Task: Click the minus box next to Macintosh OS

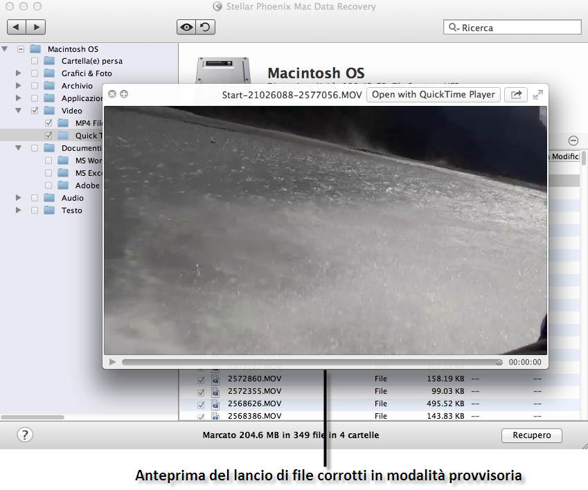Action: (x=21, y=49)
